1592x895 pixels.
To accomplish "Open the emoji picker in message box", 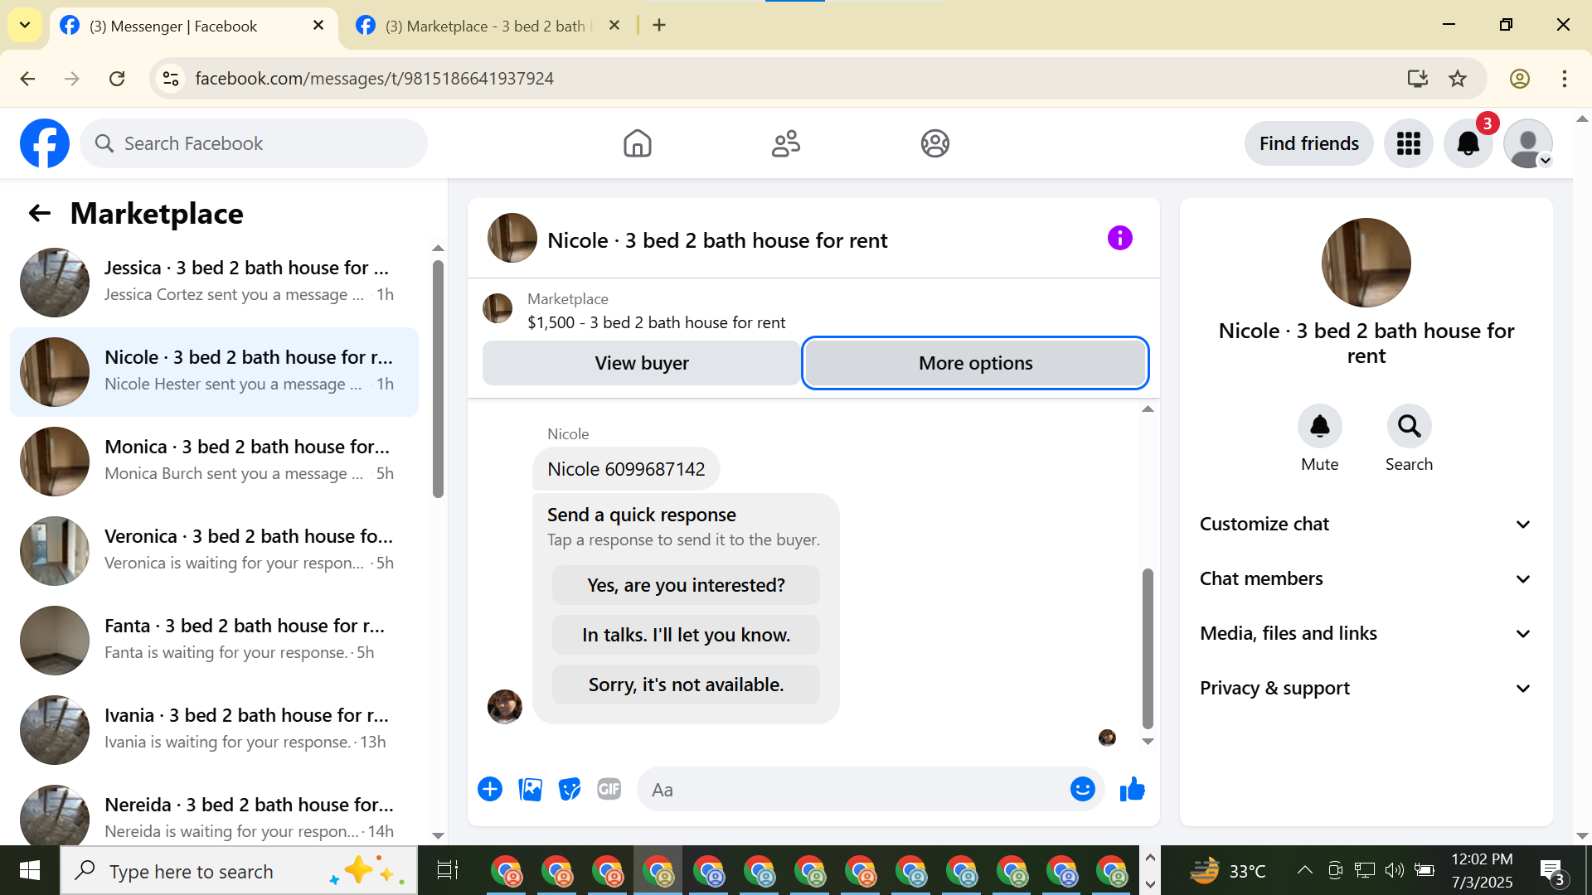I will click(x=1082, y=790).
